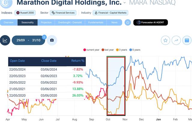
Task: Open the Financial Services sector chip
Action: click(x=63, y=13)
